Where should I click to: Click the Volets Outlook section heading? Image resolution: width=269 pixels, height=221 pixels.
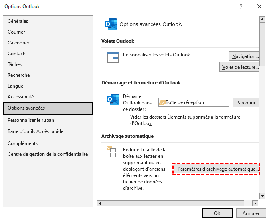(x=118, y=41)
